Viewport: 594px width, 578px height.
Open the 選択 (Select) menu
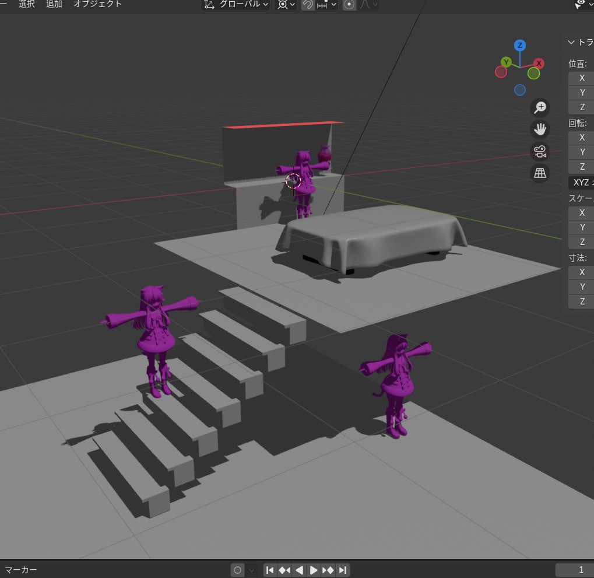coord(27,3)
